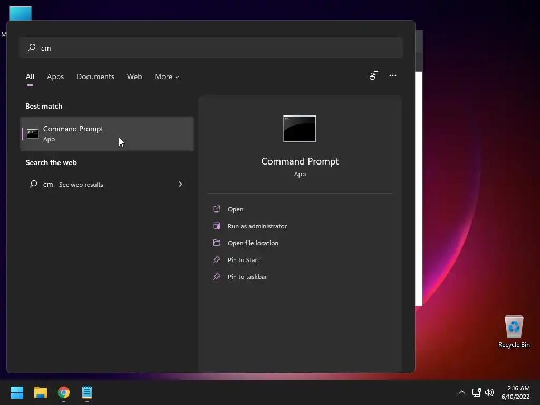Open Google Chrome from the taskbar
The height and width of the screenshot is (405, 540).
pyautogui.click(x=64, y=392)
